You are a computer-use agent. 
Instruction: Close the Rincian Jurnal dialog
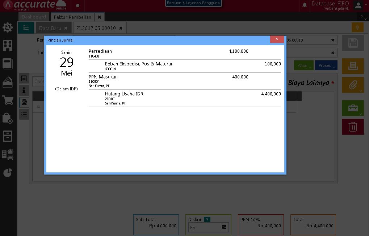point(277,40)
